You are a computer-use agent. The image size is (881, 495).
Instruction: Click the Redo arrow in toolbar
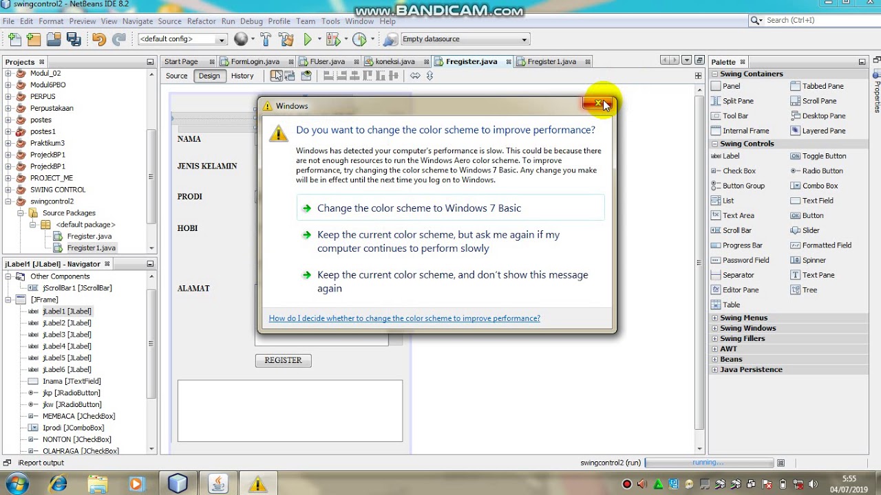pyautogui.click(x=118, y=39)
